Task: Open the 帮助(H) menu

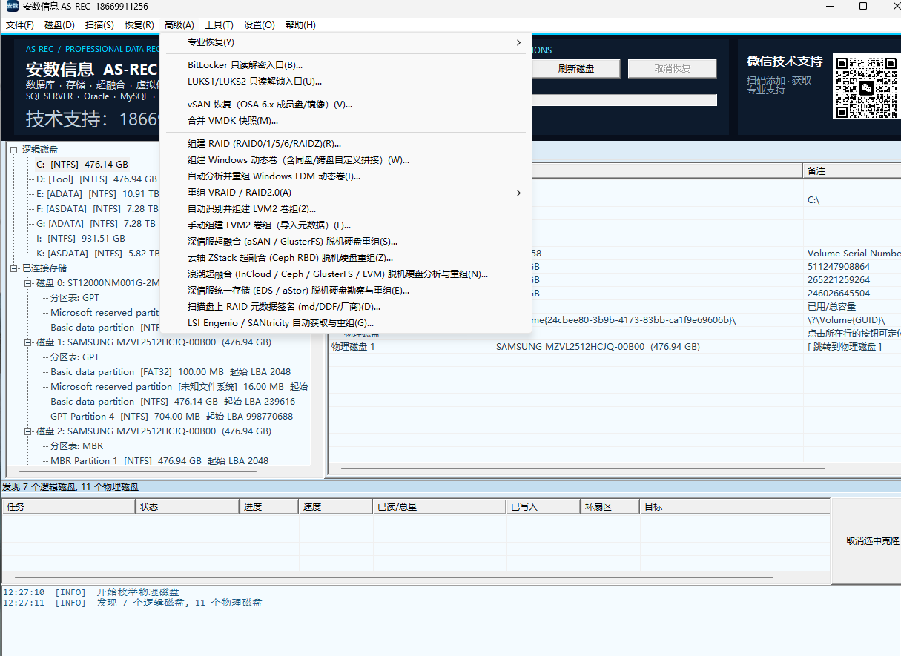Action: pos(300,25)
